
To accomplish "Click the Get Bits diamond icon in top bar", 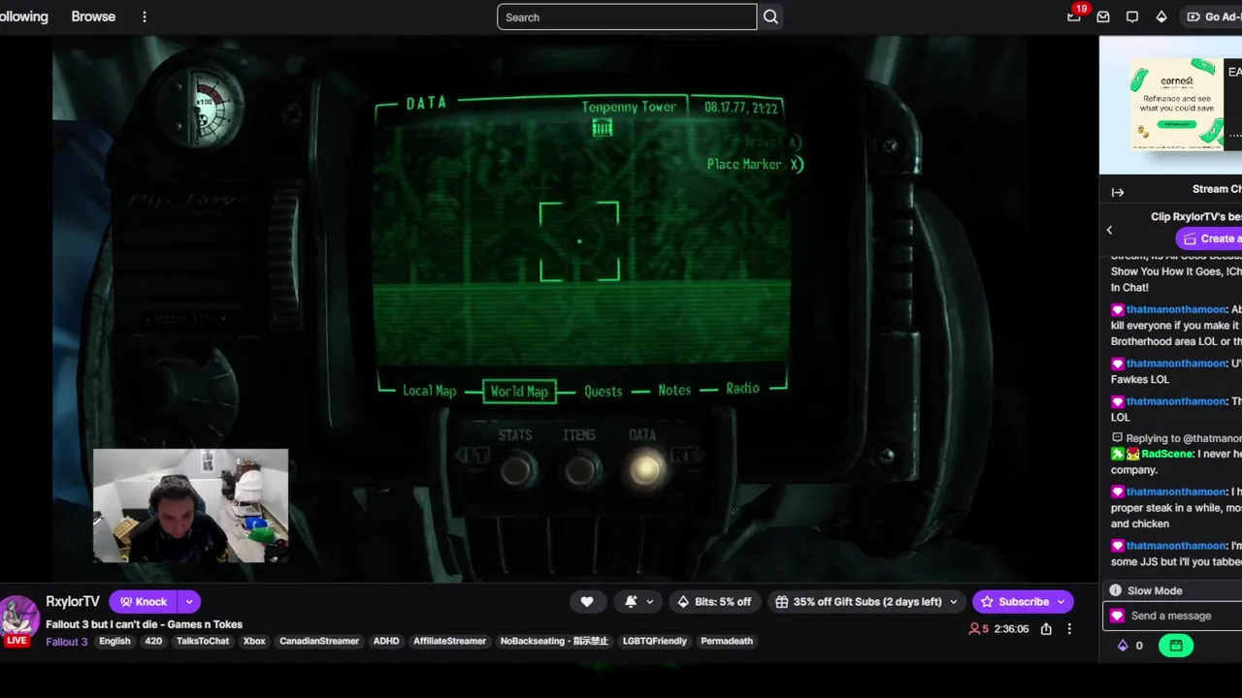I will coord(1161,16).
